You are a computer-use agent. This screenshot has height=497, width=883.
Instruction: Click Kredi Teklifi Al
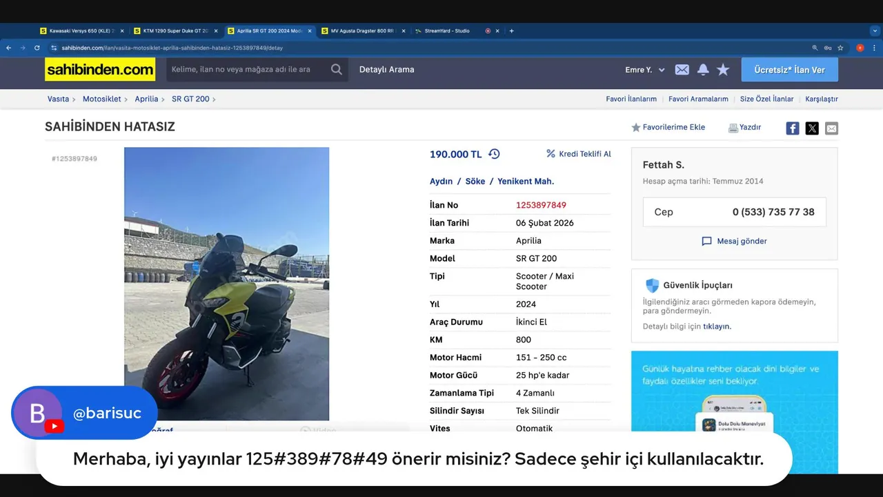[578, 154]
